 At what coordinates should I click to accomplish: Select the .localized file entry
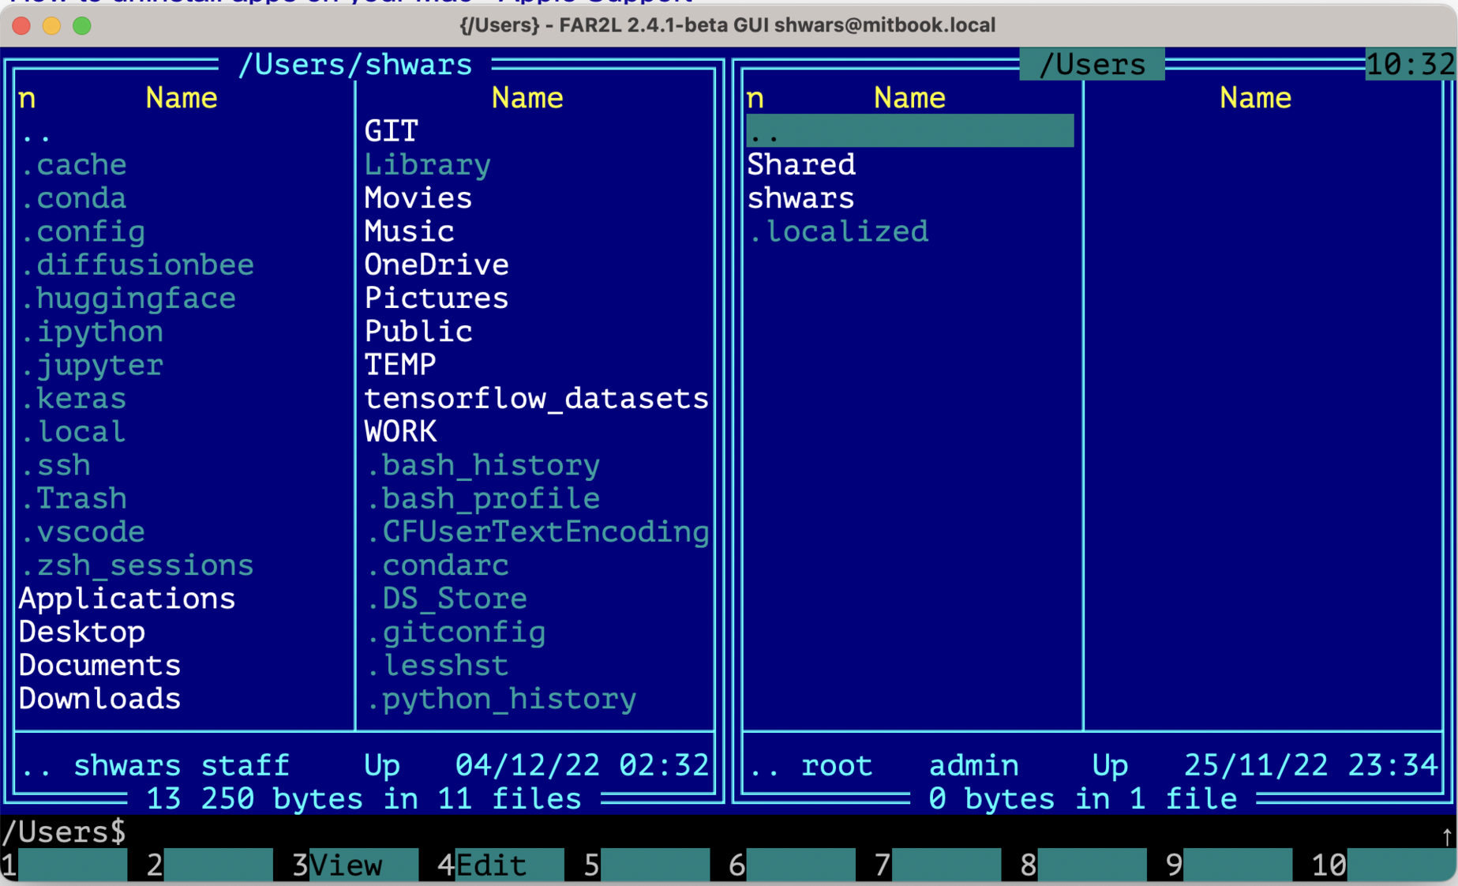(x=838, y=232)
